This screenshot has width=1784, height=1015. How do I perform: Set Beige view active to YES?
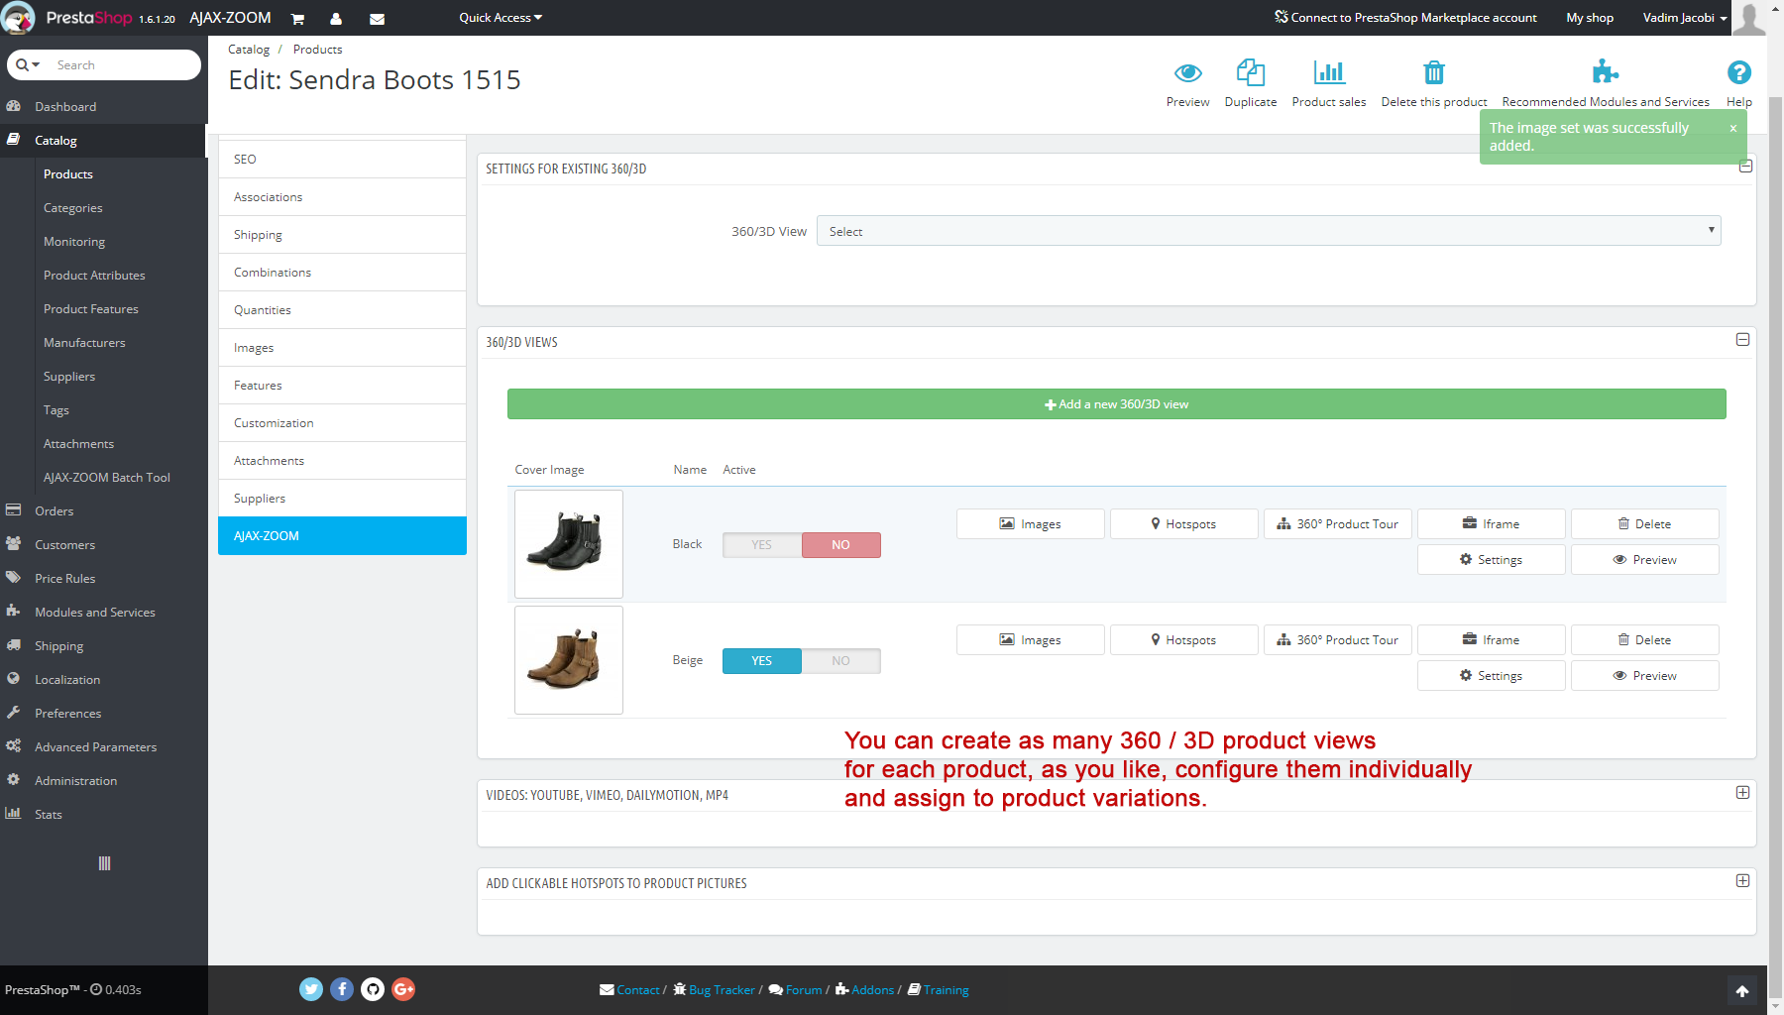[x=762, y=661]
